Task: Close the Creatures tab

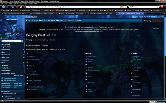Action: click(143, 13)
